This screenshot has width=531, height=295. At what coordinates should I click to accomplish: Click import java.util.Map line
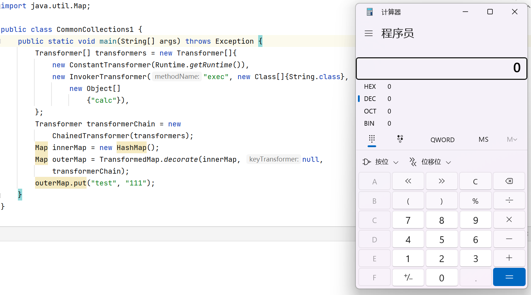[45, 6]
